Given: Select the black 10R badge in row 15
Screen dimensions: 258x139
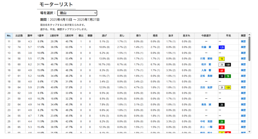Looking at the screenshot, I should coord(228,65).
